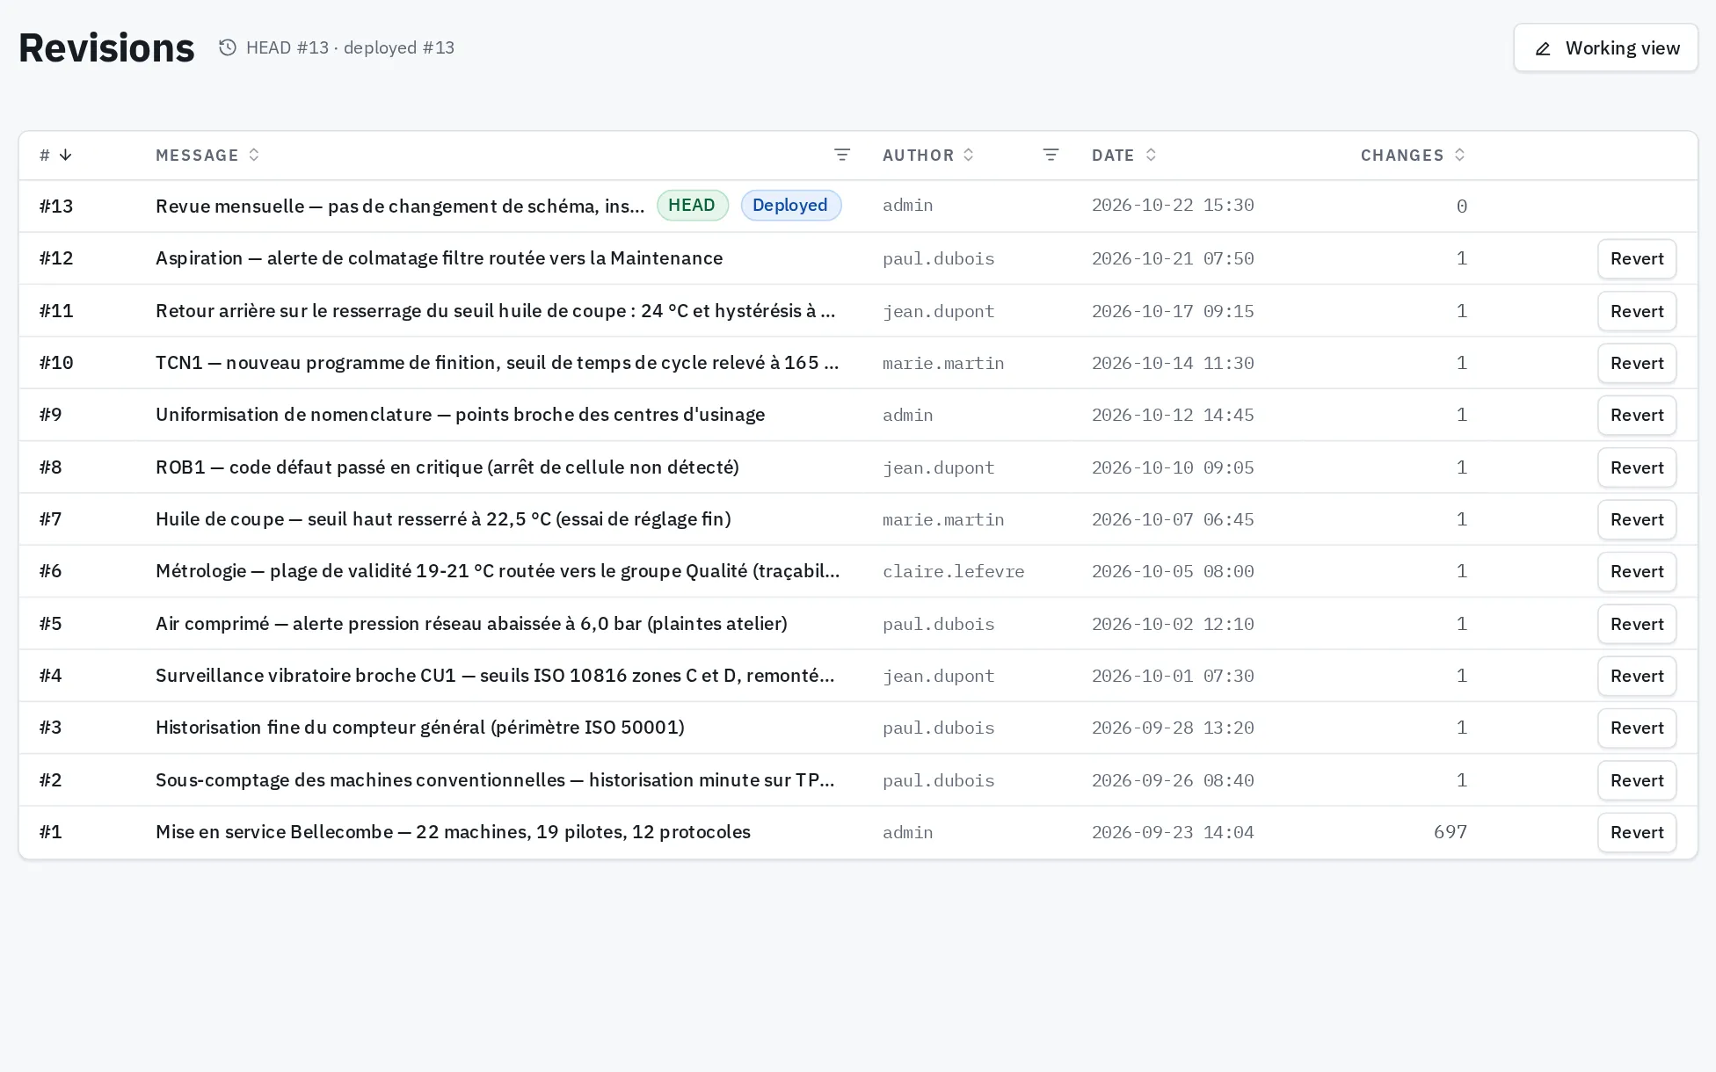Revert revision #4 vibration monitoring CU1

click(x=1637, y=676)
